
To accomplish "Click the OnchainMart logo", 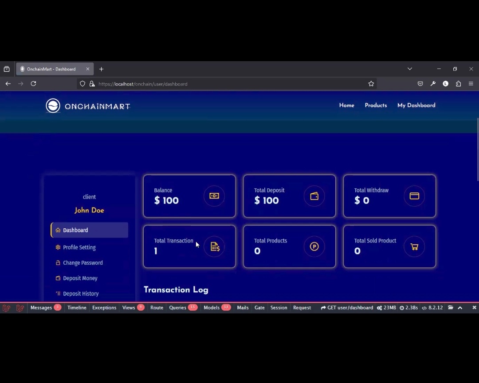I will [x=88, y=106].
